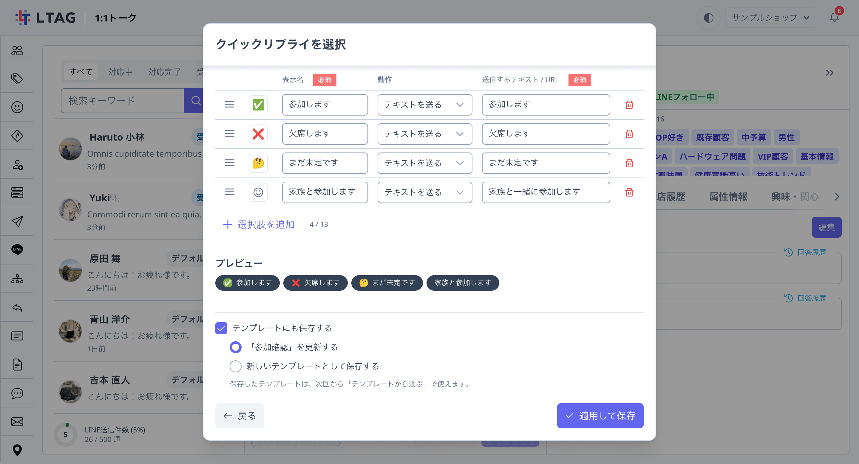Viewport: 859px width, 464px height.
Task: Show more tabs with right chevron
Action: point(837,197)
